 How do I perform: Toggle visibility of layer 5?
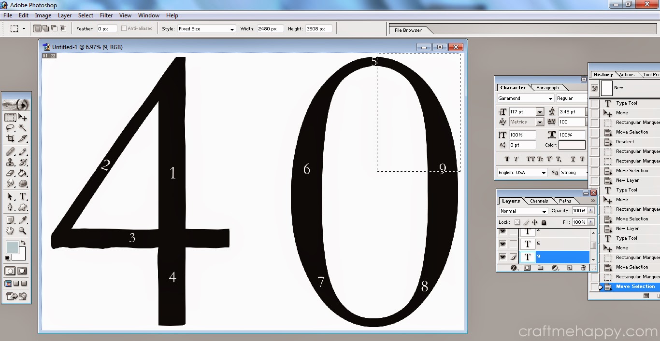click(502, 244)
